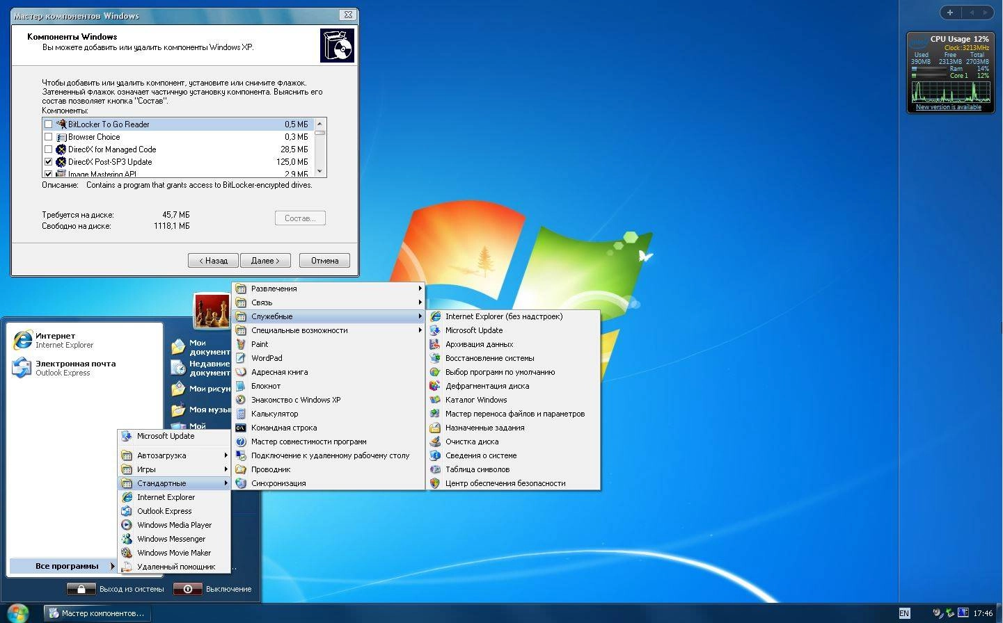Click Все программы arrow entry
The height and width of the screenshot is (623, 1003).
63,566
